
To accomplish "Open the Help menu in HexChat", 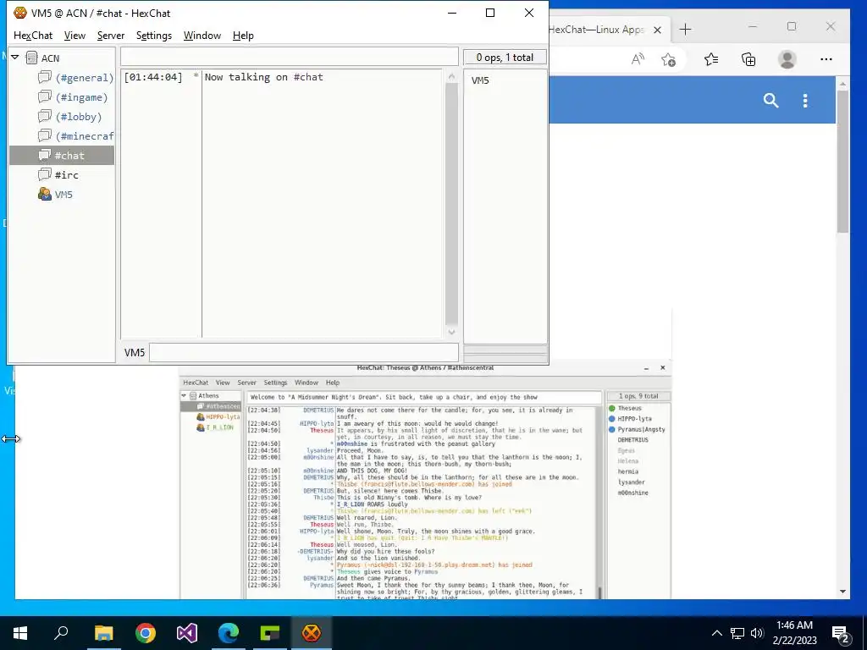I will point(243,36).
